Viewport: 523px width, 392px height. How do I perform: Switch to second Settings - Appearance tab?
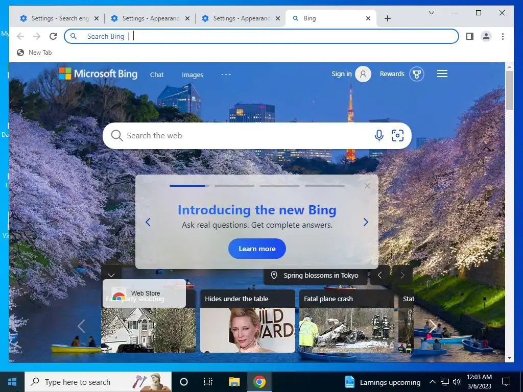click(150, 18)
